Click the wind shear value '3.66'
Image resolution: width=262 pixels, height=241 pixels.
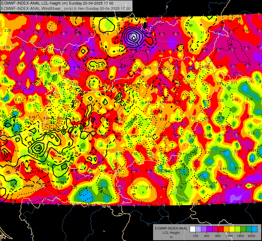click(x=235, y=100)
